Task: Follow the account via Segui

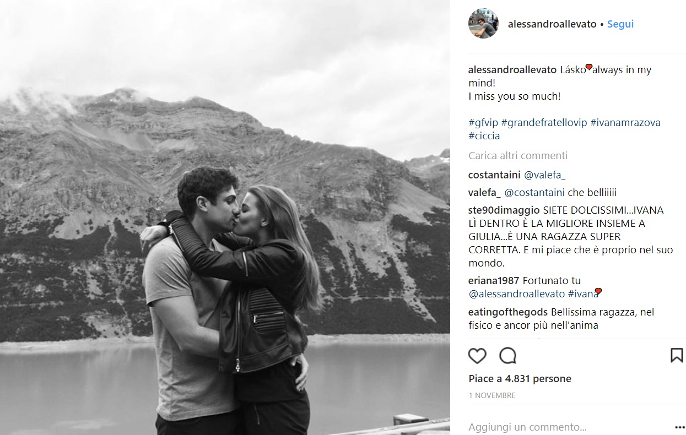Action: (x=620, y=24)
